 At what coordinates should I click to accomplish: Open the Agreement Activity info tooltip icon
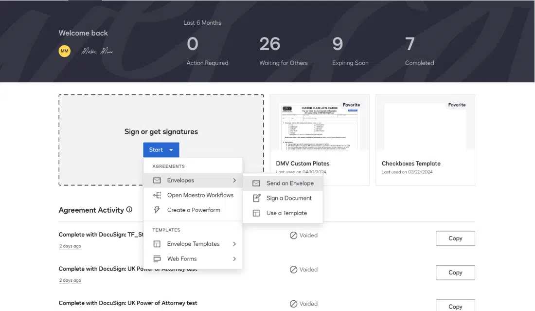pyautogui.click(x=129, y=210)
